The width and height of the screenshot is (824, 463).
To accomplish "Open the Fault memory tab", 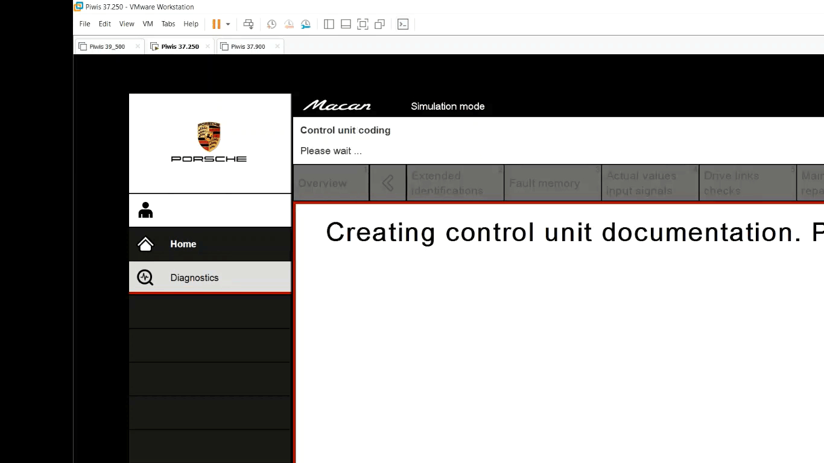I will click(553, 183).
